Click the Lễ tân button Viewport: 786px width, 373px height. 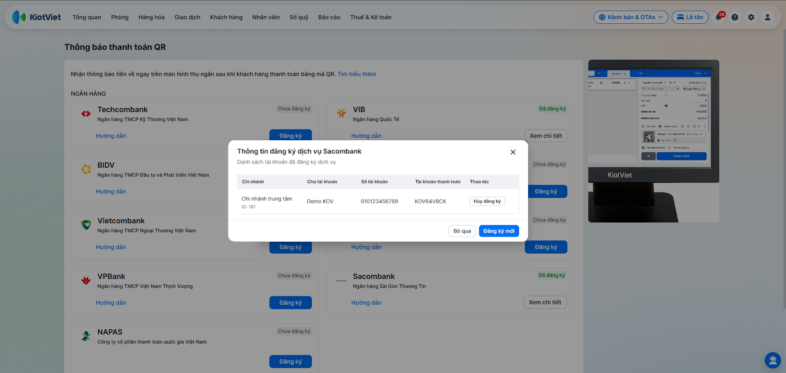click(x=690, y=17)
